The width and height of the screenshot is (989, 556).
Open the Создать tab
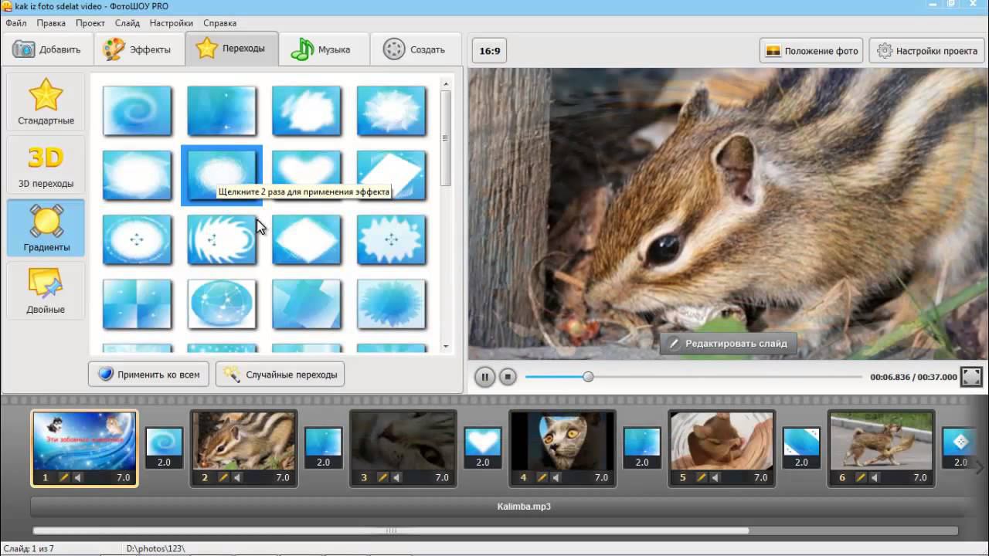(x=415, y=49)
